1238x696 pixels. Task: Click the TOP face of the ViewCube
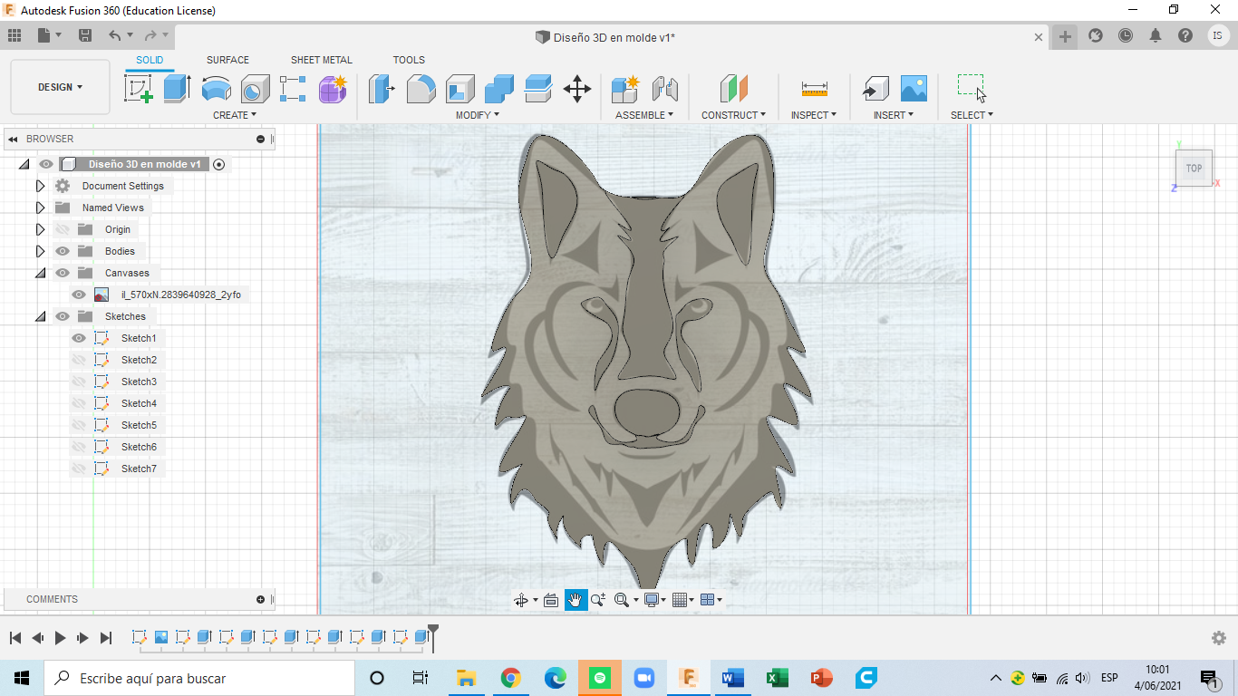click(x=1194, y=168)
